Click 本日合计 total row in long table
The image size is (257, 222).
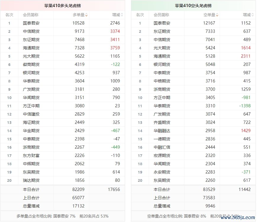[x=31, y=189]
